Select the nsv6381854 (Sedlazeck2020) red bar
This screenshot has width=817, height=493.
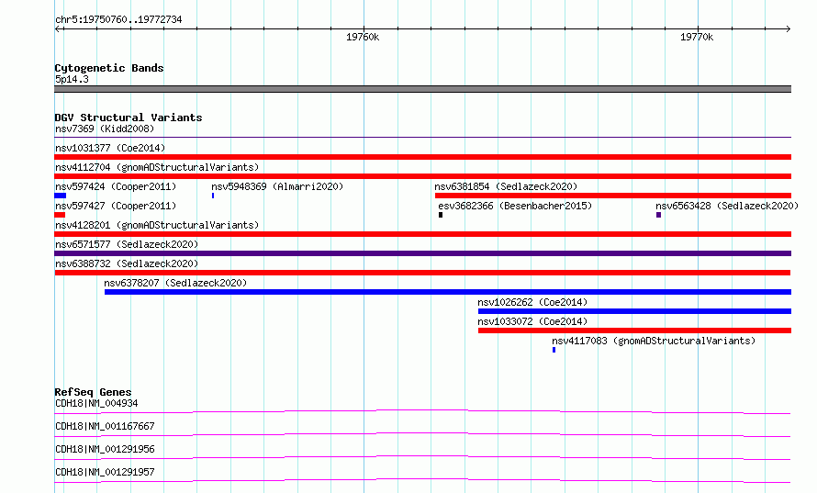613,196
